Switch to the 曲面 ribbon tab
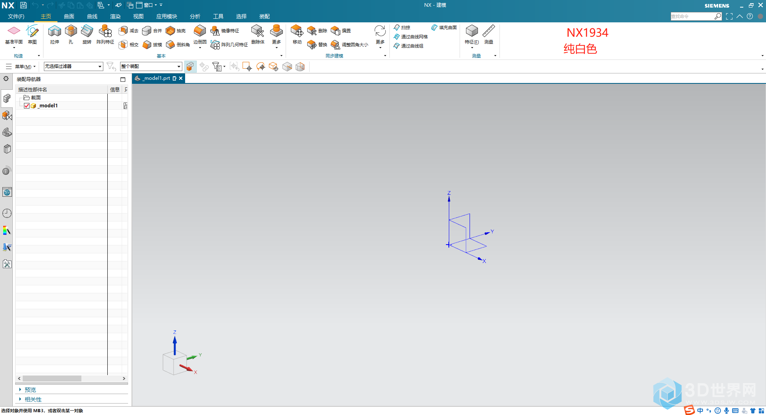Image resolution: width=766 pixels, height=415 pixels. pos(69,16)
